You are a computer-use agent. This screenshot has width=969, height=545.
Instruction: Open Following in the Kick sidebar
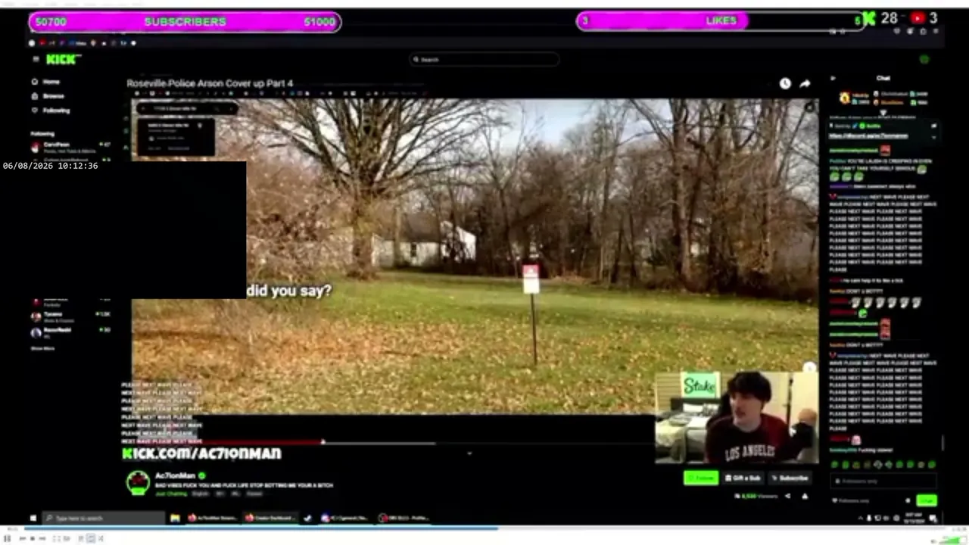[x=50, y=111]
